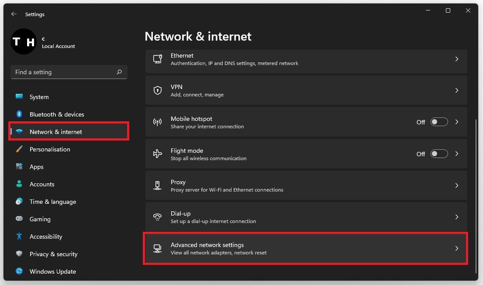Click the Bluetooth & devices icon
Screen dimensions: 483x285
tap(19, 114)
